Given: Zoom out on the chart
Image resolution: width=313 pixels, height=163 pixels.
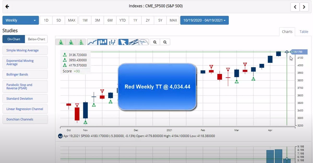Looking at the screenshot, I should 165,42.
